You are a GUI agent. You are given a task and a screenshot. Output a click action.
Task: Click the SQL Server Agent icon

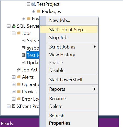click(14, 26)
